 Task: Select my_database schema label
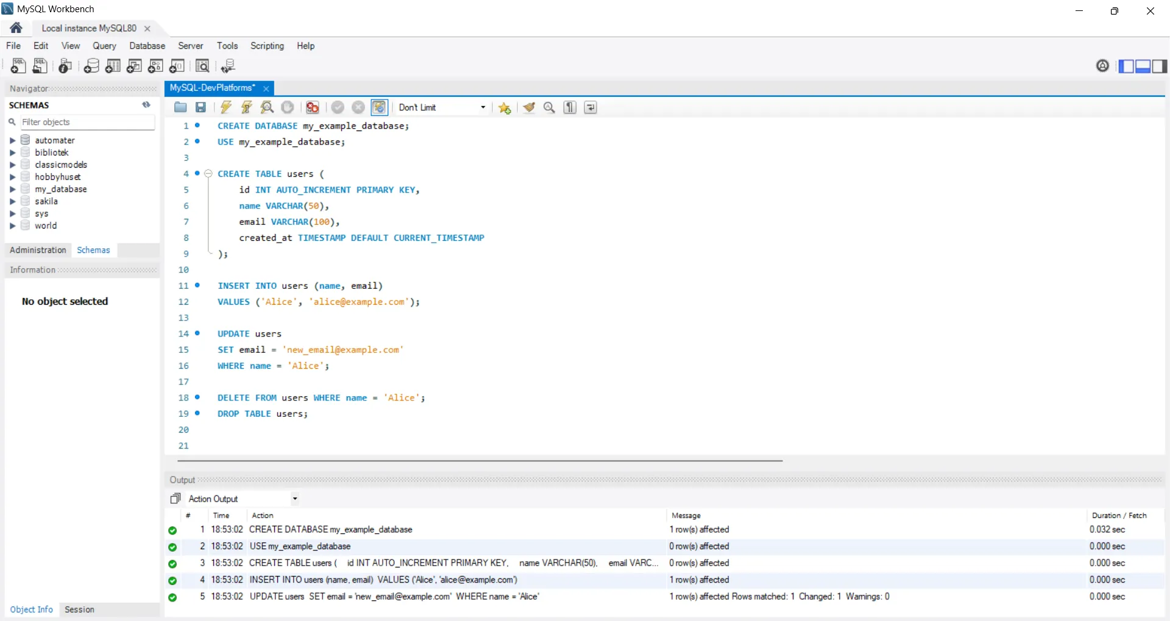[61, 189]
